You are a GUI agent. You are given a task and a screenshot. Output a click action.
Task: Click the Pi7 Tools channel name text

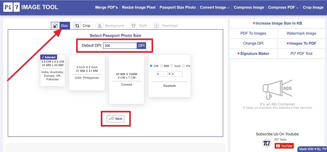(x=280, y=139)
